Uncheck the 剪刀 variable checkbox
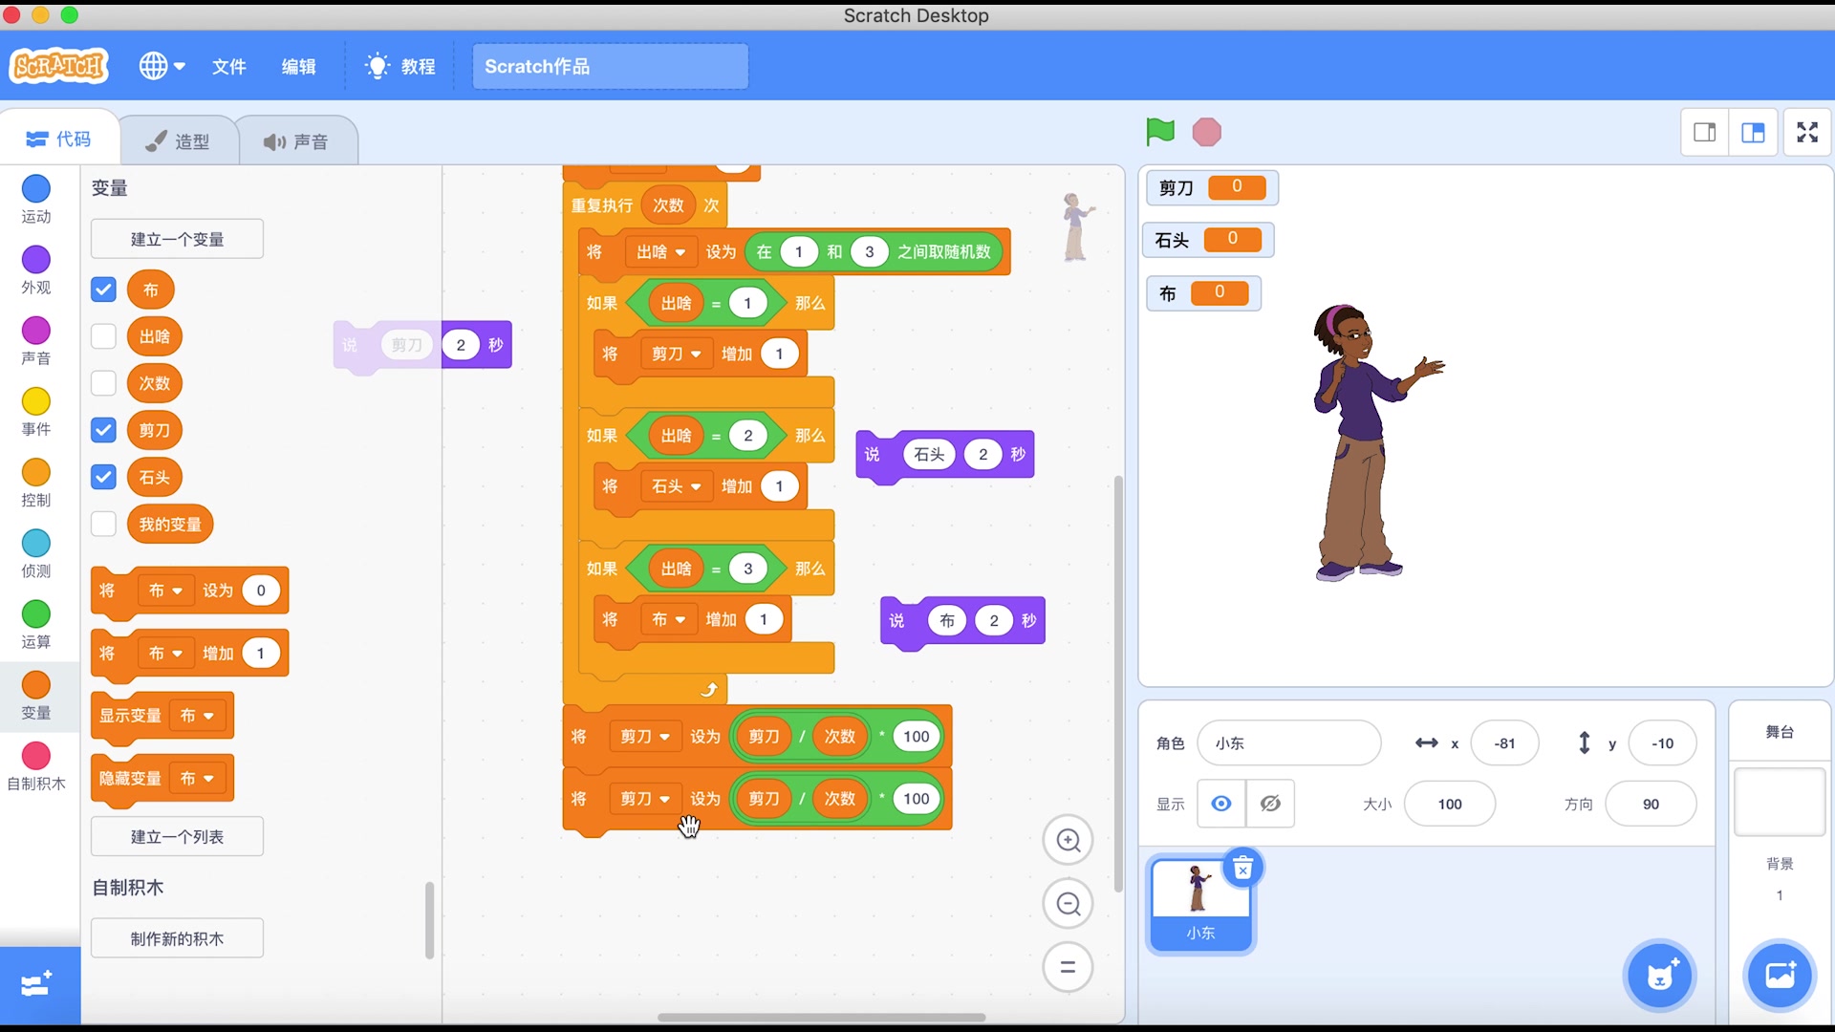 point(103,430)
